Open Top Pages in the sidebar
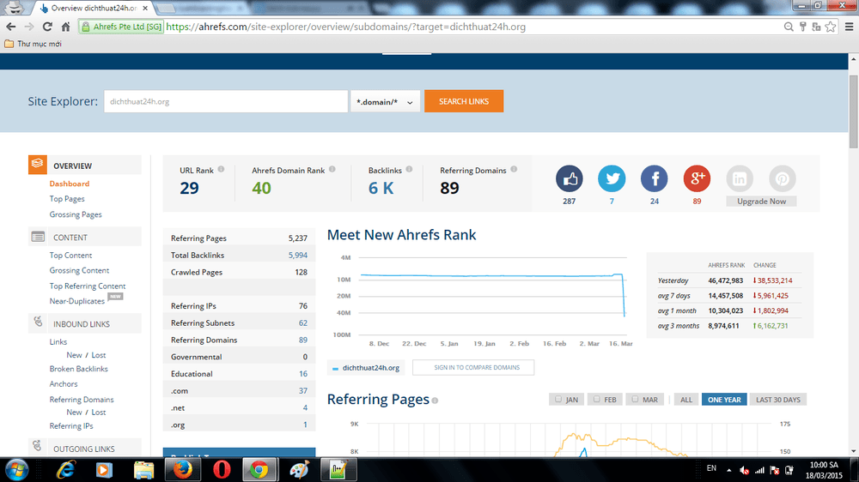 pos(67,199)
